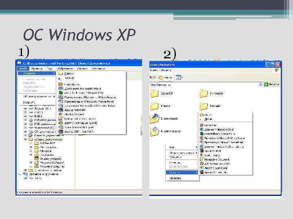Open Pinnacle folder icon in Общие документы window
This screenshot has height=219, width=293.
point(155,106)
